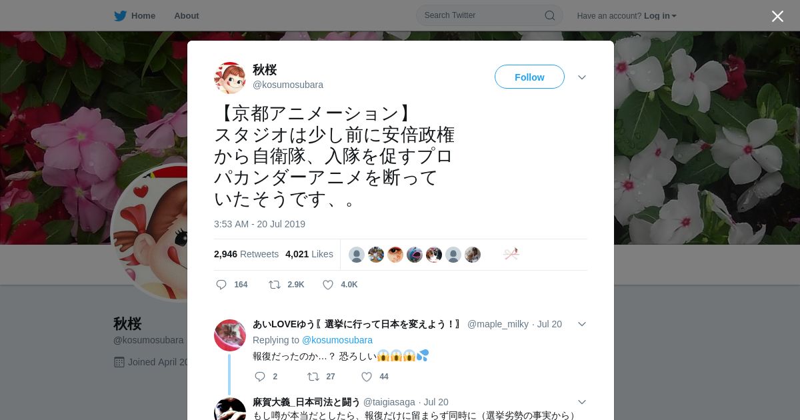Like the main tweet showing 4.0K
Viewport: 800px width, 420px height.
pos(328,285)
